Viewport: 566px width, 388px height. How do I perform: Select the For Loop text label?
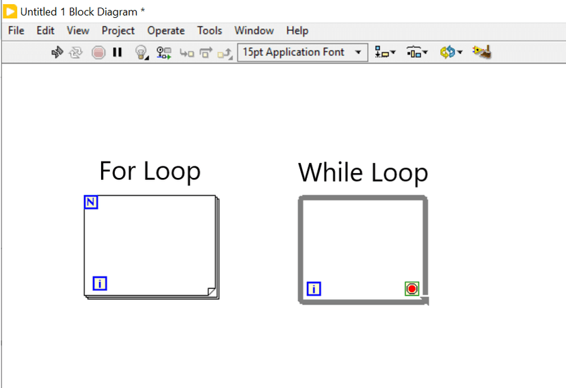tap(150, 170)
